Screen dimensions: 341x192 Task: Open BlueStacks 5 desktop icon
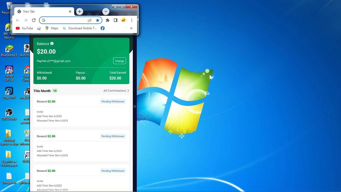point(9,50)
